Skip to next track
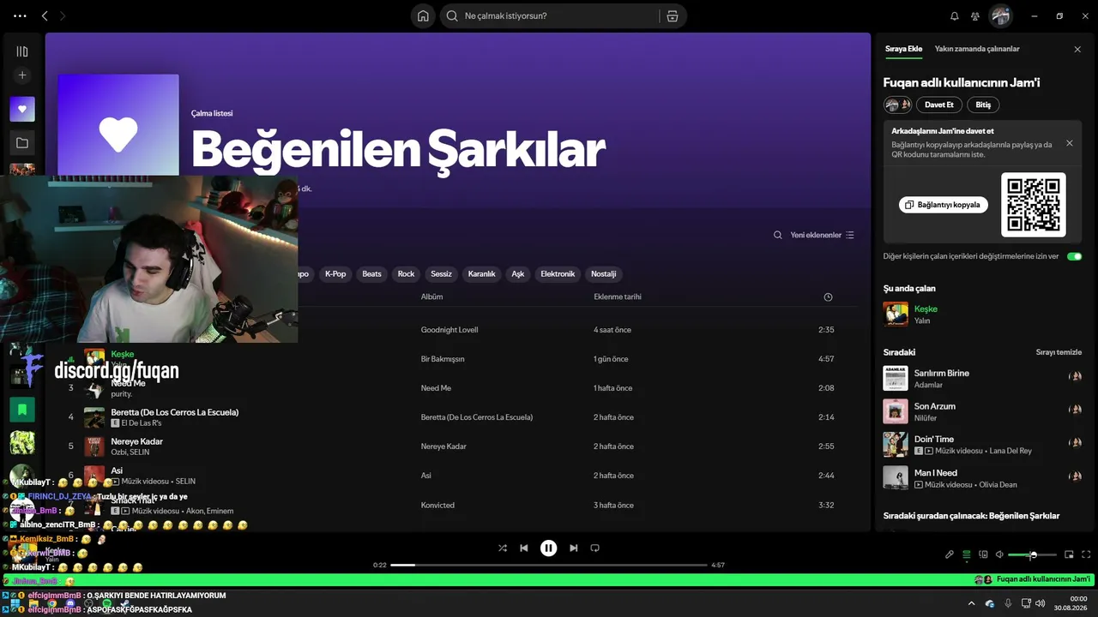The width and height of the screenshot is (1098, 617). 573,548
